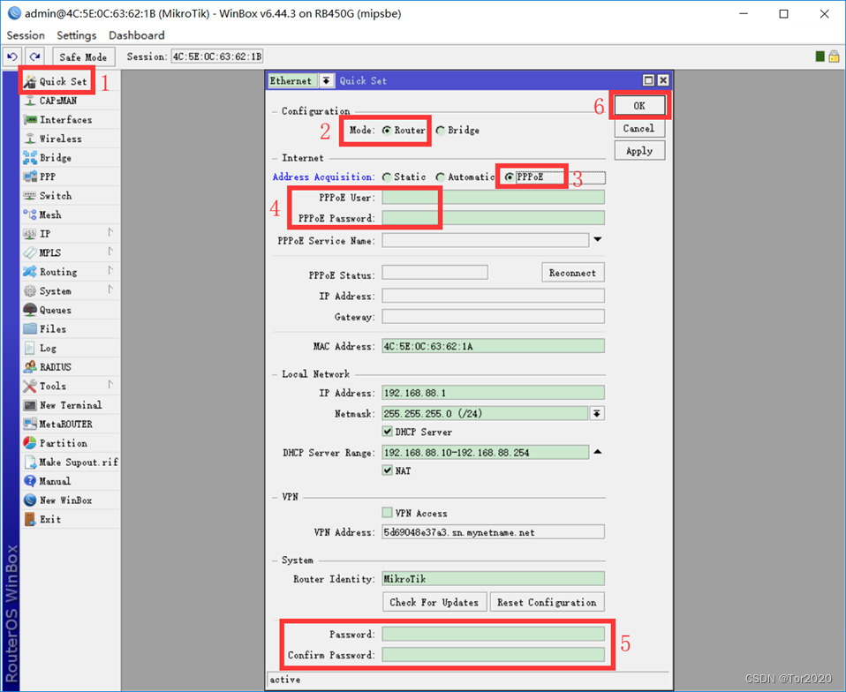Disable the DHCP Server checkbox
846x692 pixels.
(x=388, y=432)
